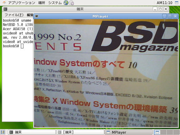Minimize the 端末 terminal window
This screenshot has height=135, width=180.
click(155, 9)
